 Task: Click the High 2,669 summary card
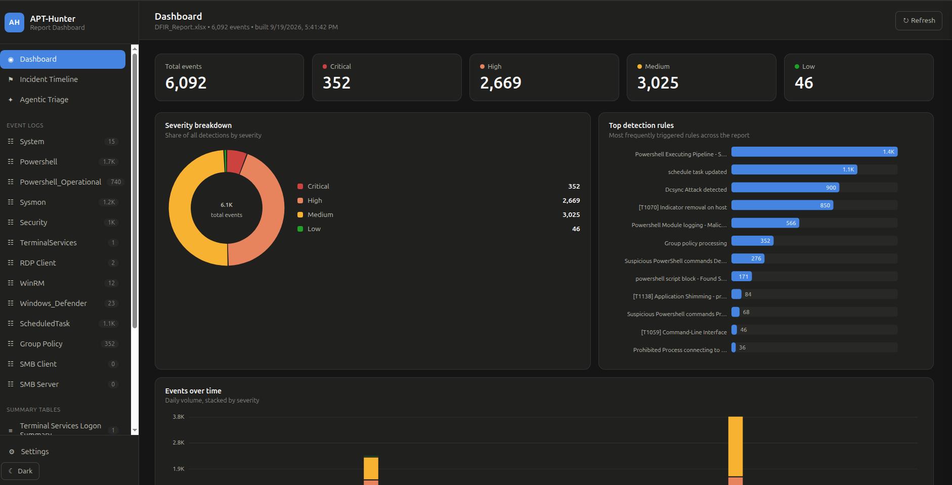pyautogui.click(x=544, y=77)
